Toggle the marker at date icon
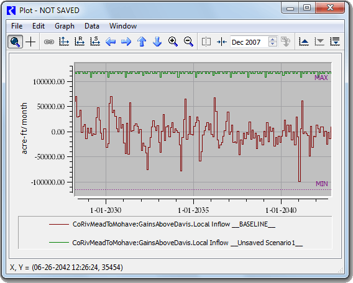The height and width of the screenshot is (283, 353). point(222,42)
